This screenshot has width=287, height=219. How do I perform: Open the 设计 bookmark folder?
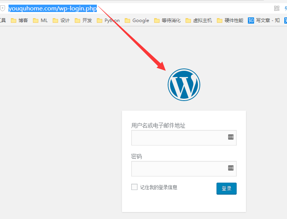point(61,20)
